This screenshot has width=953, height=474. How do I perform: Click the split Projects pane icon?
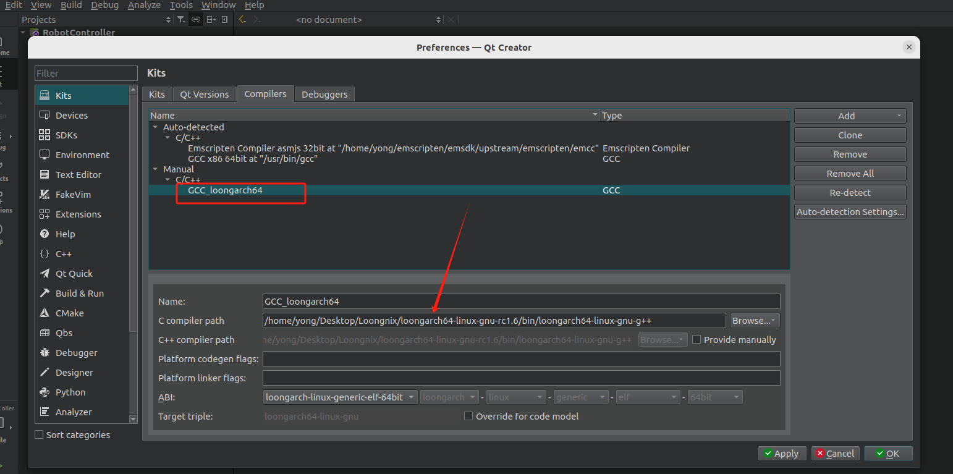pos(211,20)
